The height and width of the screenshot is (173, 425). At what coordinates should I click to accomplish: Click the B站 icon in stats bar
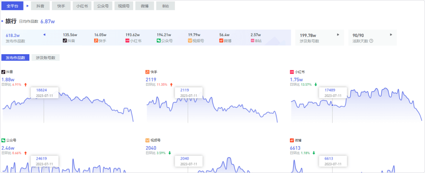(x=252, y=41)
